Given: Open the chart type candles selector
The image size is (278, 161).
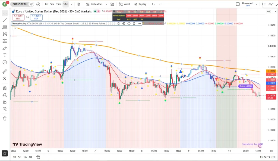Looking at the screenshot, I should [x=79, y=4].
